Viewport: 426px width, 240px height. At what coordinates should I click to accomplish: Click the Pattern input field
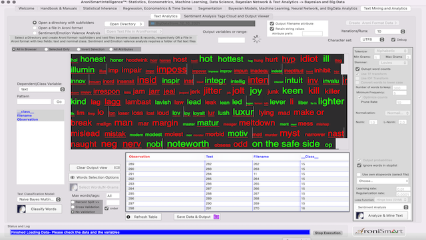[34, 102]
